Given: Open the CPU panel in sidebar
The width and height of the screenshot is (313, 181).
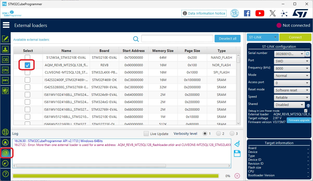Looking at the screenshot, I should [x=5, y=70].
